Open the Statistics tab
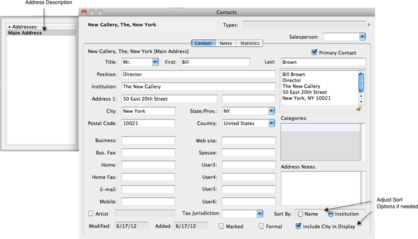This screenshot has height=239, width=418. point(249,43)
